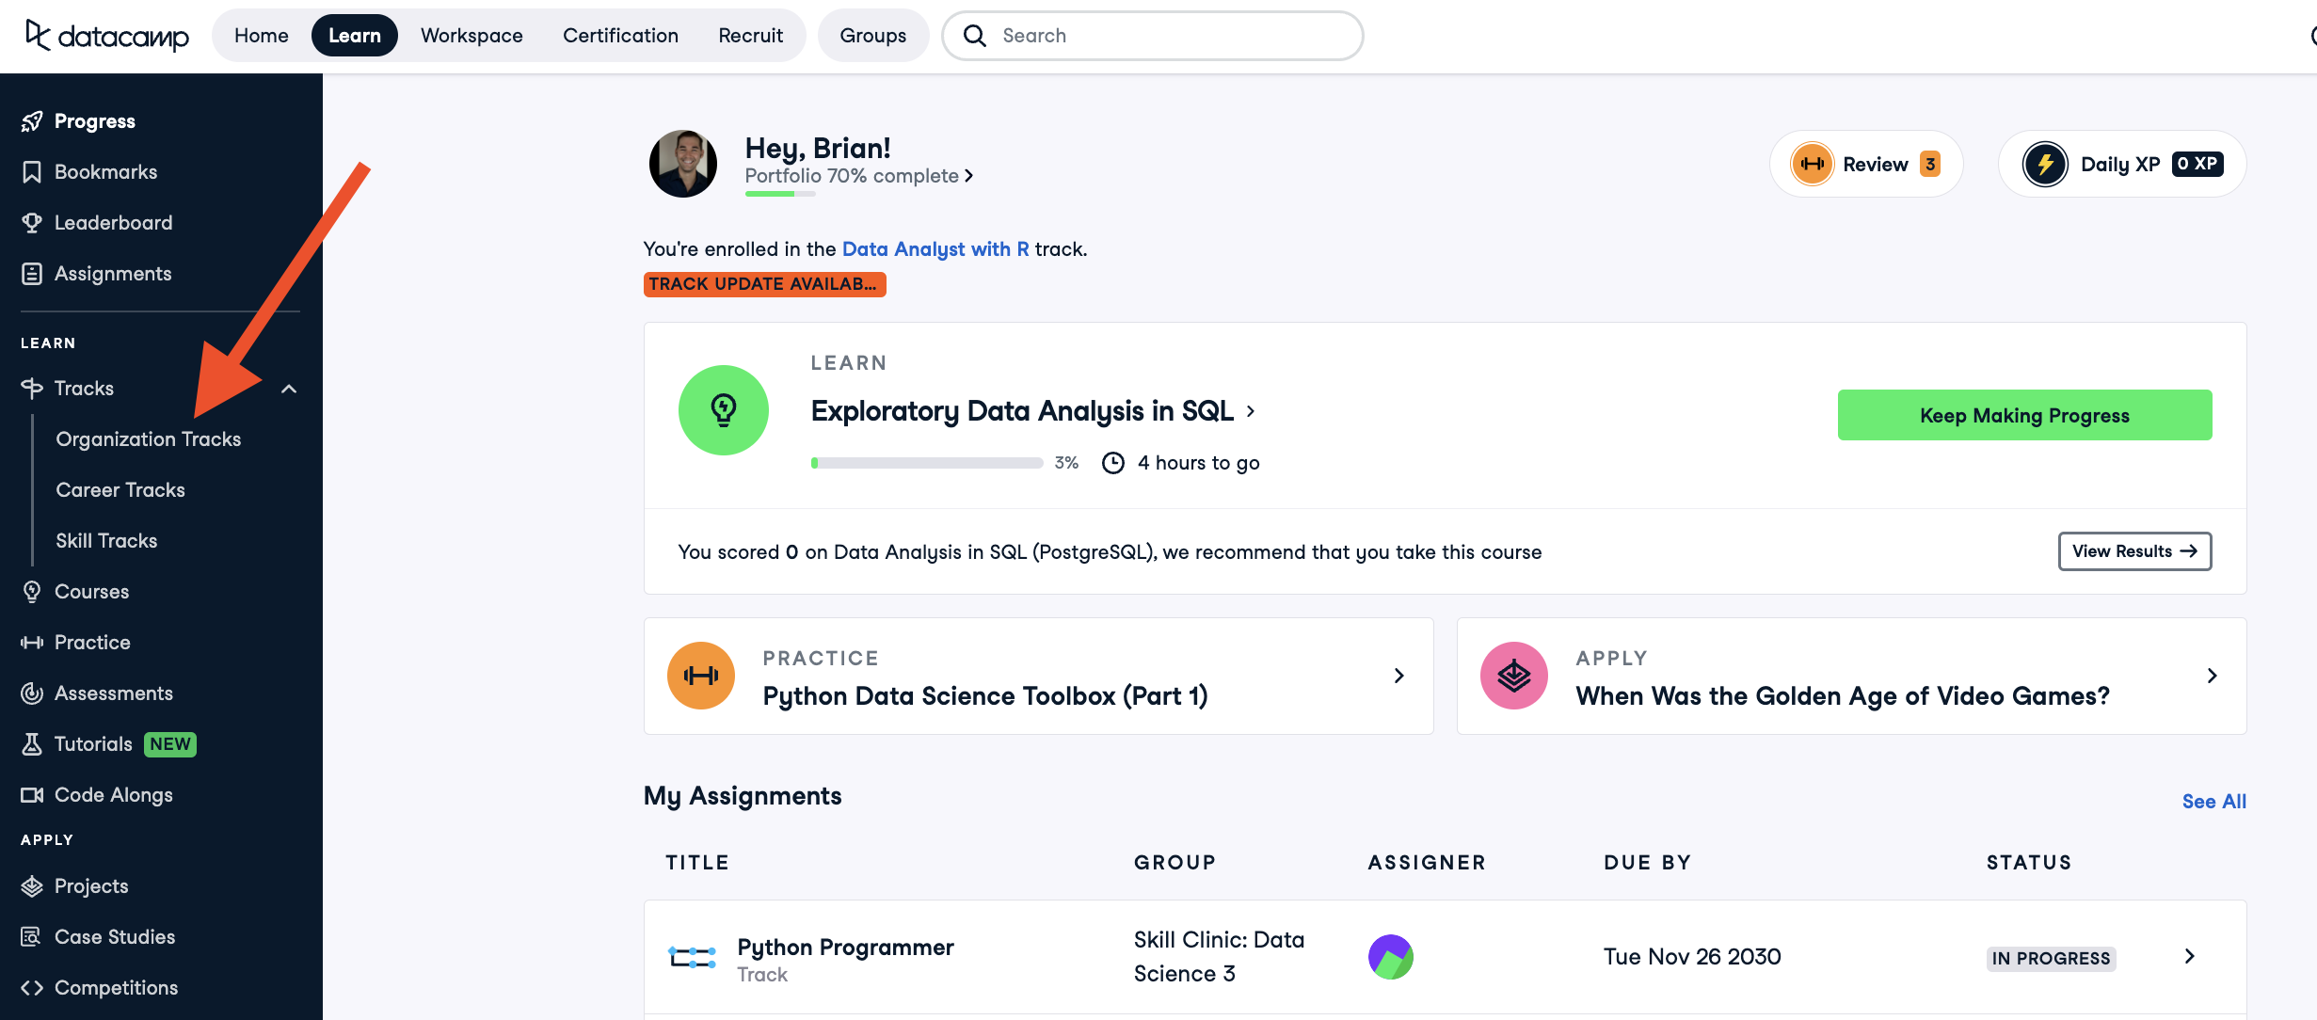Open the Python Data Science Toolbox chevron

[1398, 676]
